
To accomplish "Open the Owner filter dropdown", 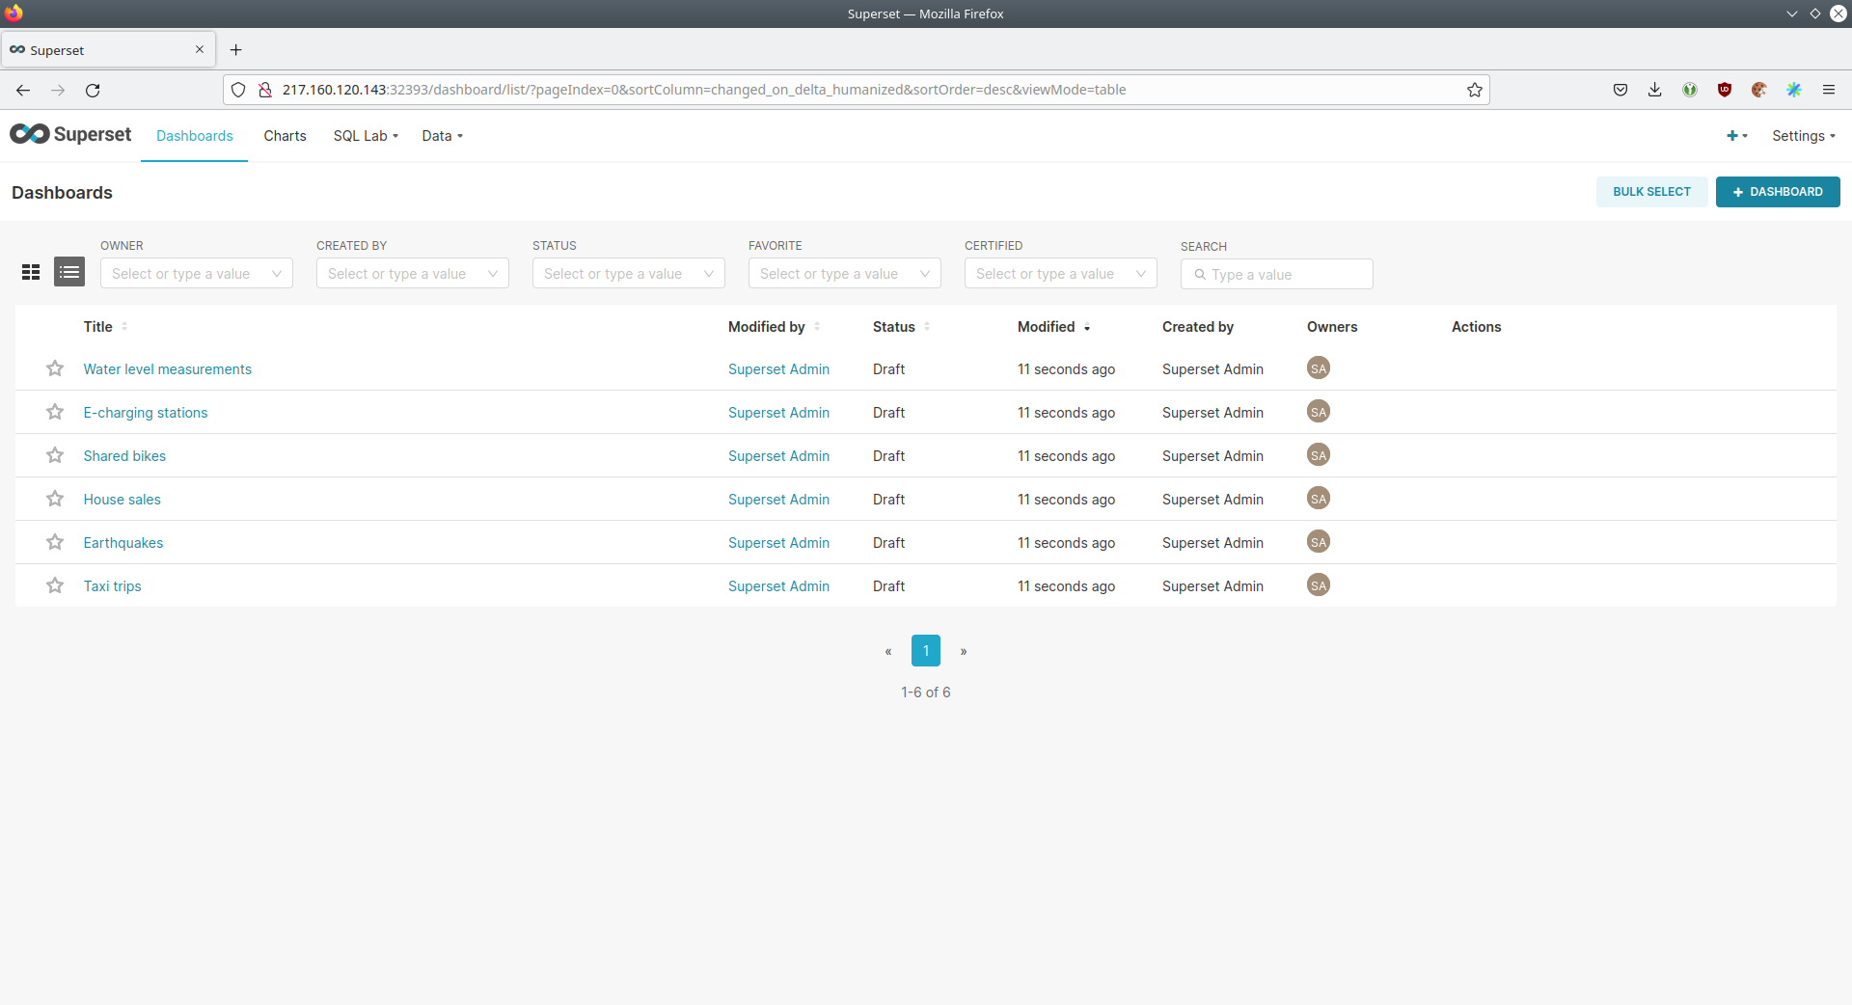I will tap(196, 274).
